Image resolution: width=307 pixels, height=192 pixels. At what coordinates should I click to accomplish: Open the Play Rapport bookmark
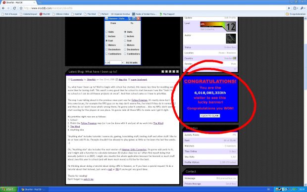167,14
